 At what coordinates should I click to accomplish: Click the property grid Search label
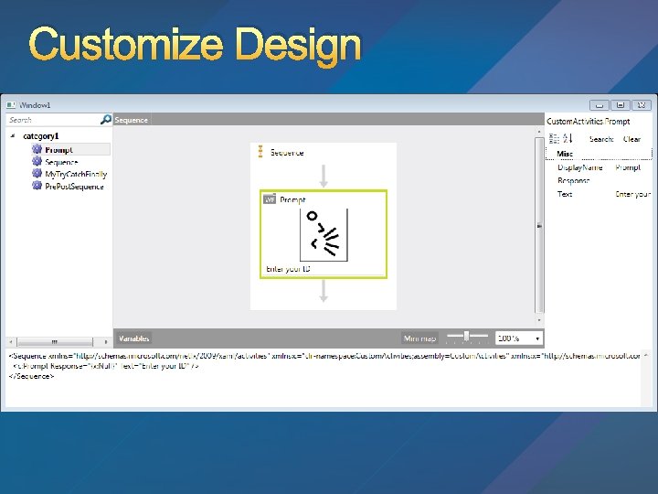pos(601,139)
